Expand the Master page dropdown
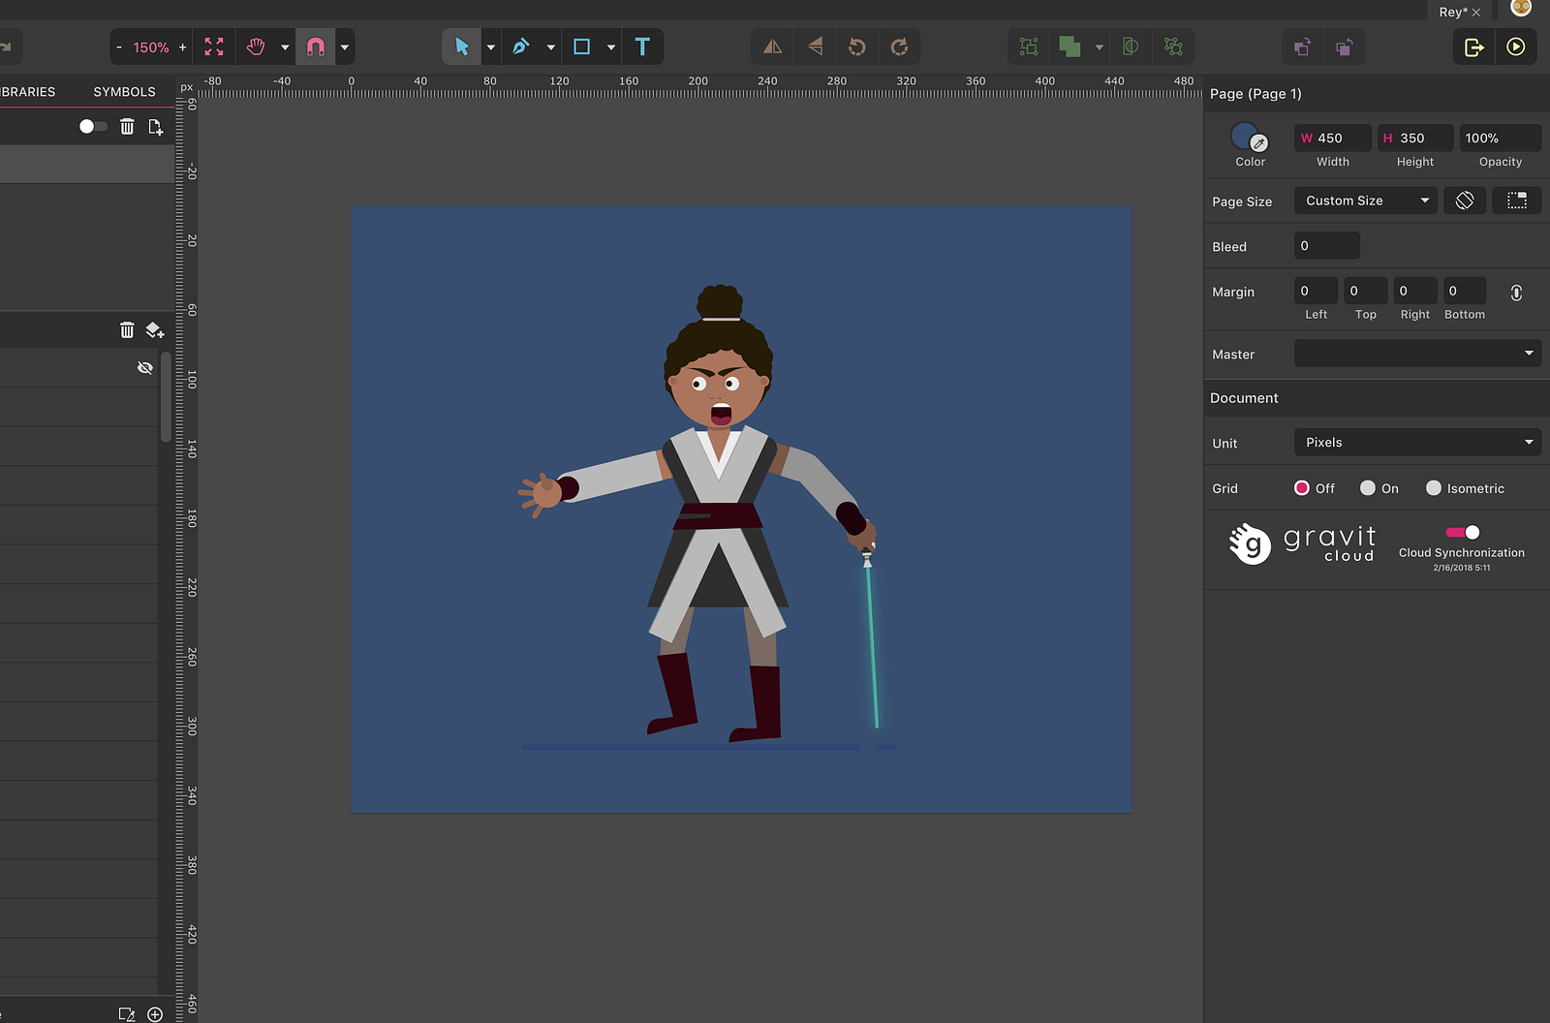Screen dimensions: 1550x1023 [1417, 354]
